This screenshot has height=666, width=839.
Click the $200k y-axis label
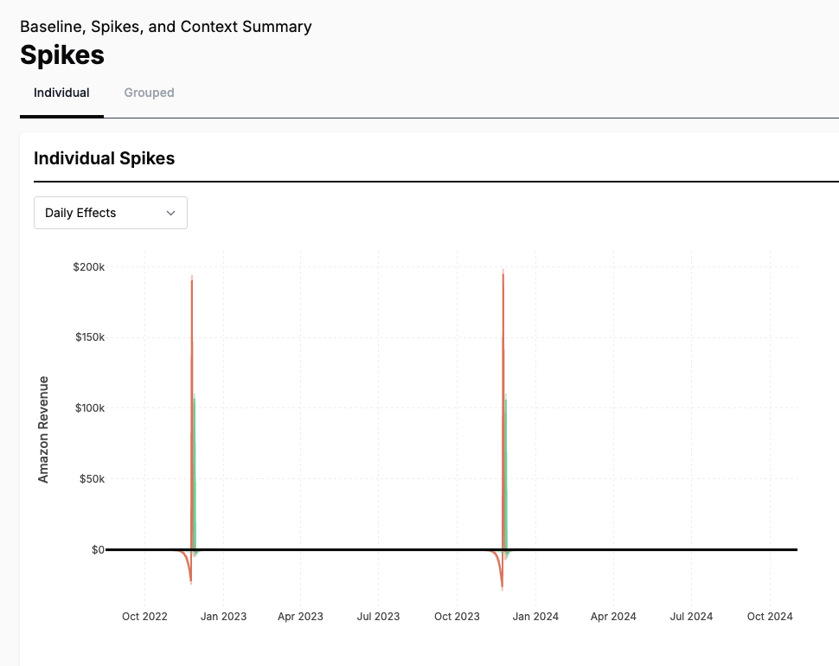88,266
